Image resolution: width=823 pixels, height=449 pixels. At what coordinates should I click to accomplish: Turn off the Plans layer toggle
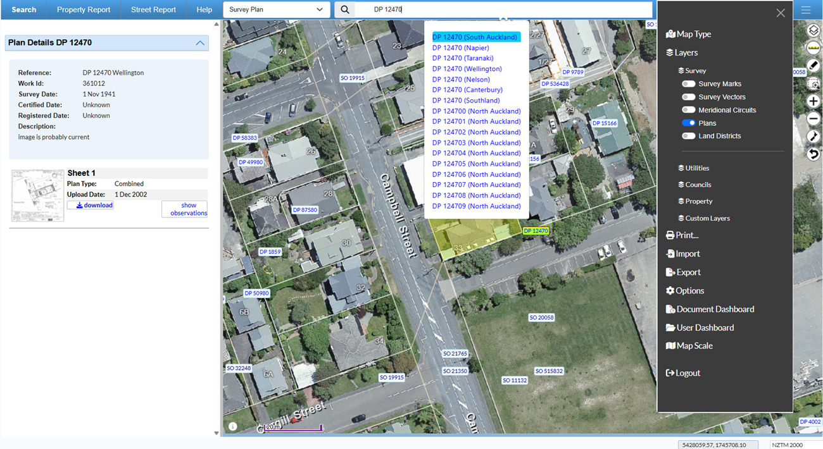tap(688, 123)
